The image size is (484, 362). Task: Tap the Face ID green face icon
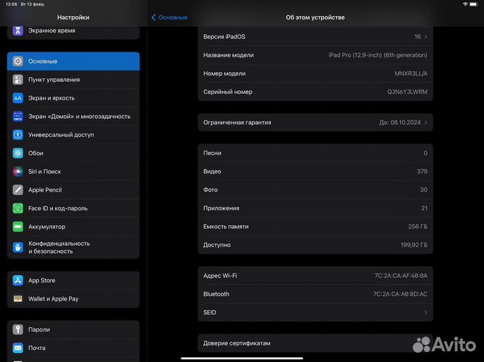pyautogui.click(x=18, y=208)
